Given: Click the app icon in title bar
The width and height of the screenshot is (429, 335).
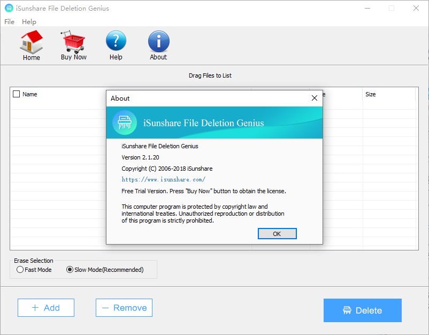Looking at the screenshot, I should click(x=9, y=8).
